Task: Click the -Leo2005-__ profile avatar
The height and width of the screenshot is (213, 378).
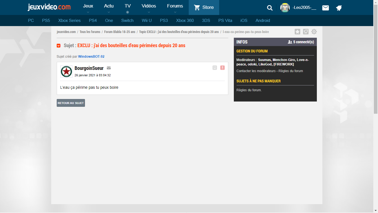Action: click(x=285, y=8)
